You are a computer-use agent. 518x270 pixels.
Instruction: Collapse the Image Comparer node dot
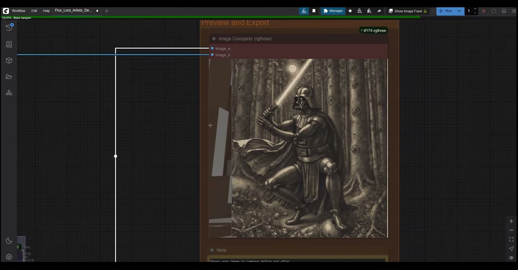pos(214,39)
